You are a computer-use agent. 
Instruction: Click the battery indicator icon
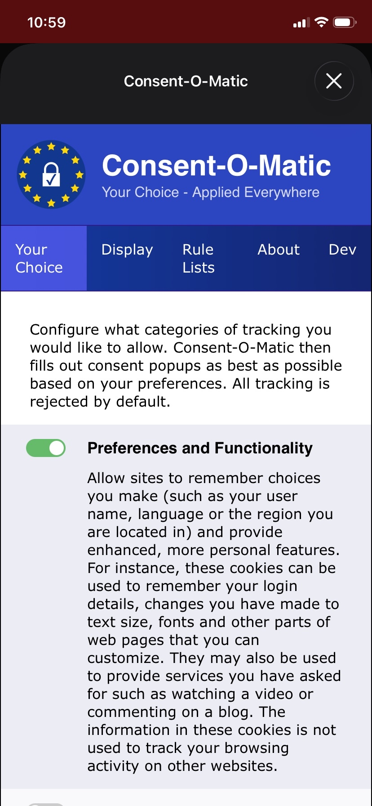345,21
